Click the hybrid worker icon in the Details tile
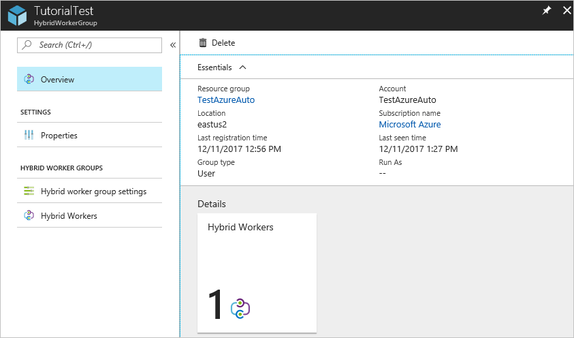The height and width of the screenshot is (338, 574). click(x=241, y=308)
